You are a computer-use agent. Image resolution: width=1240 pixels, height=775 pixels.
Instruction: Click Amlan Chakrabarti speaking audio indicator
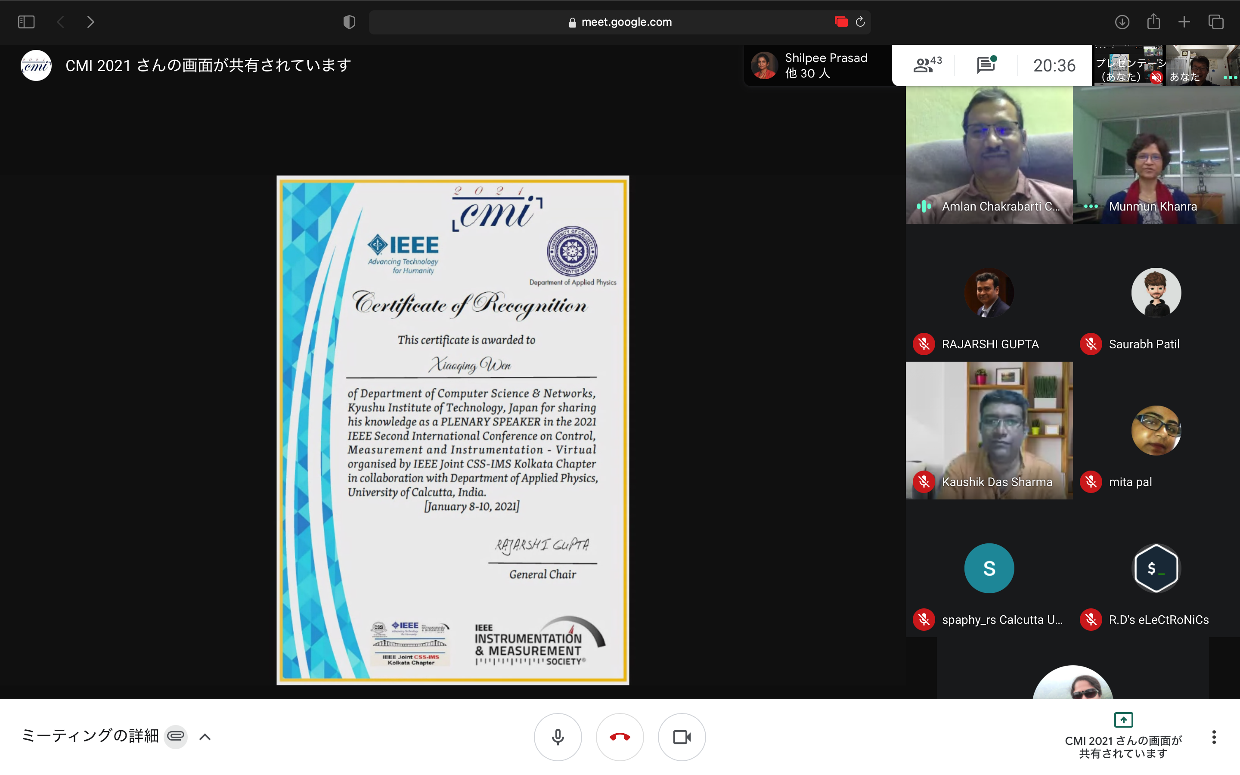pos(924,206)
